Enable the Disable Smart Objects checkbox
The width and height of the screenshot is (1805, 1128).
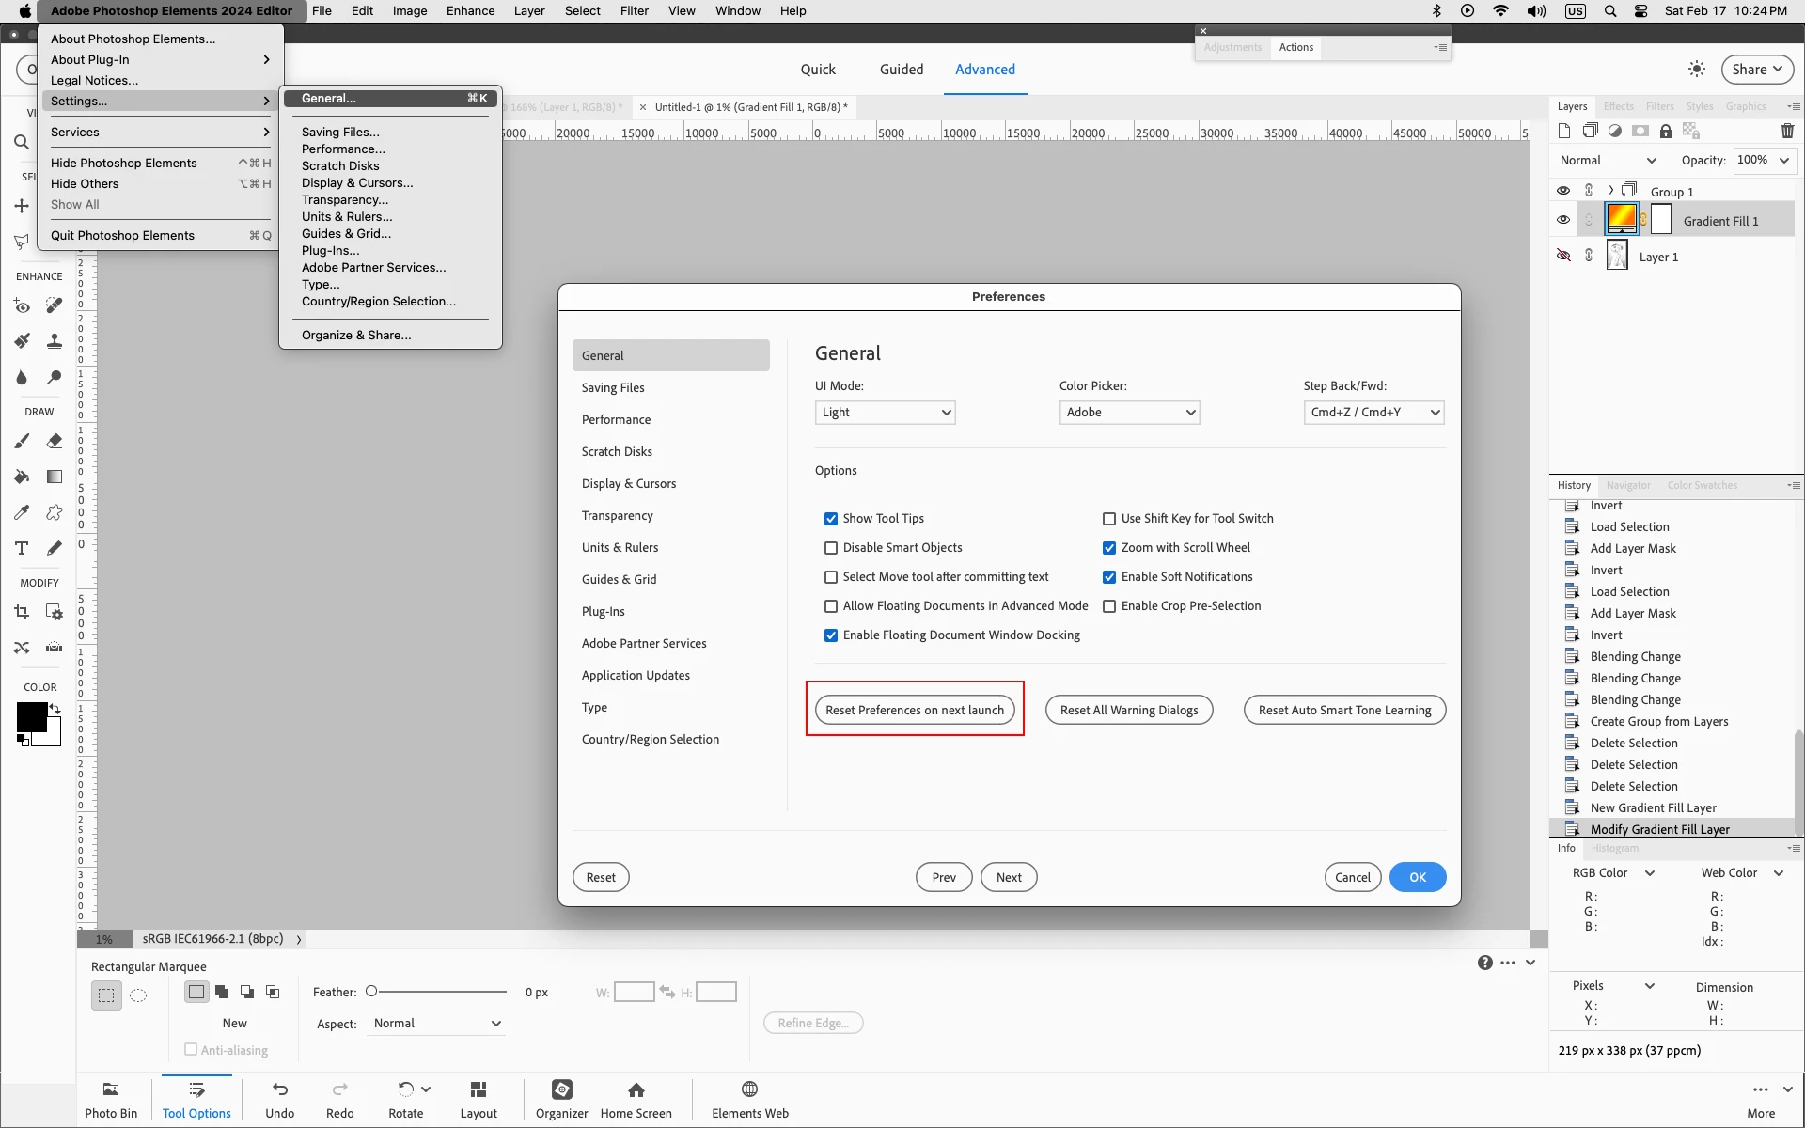[x=831, y=548]
